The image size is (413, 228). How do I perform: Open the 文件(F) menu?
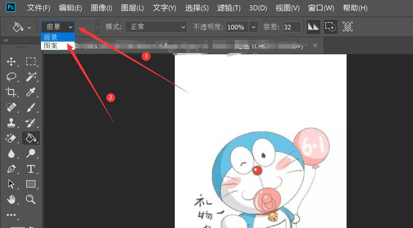[x=39, y=8]
